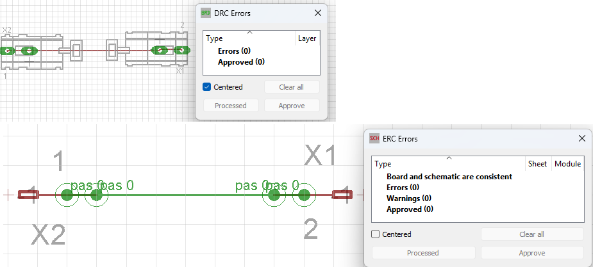The width and height of the screenshot is (593, 267).
Task: Click the DRC icon in DRC Errors title bar
Action: point(206,13)
